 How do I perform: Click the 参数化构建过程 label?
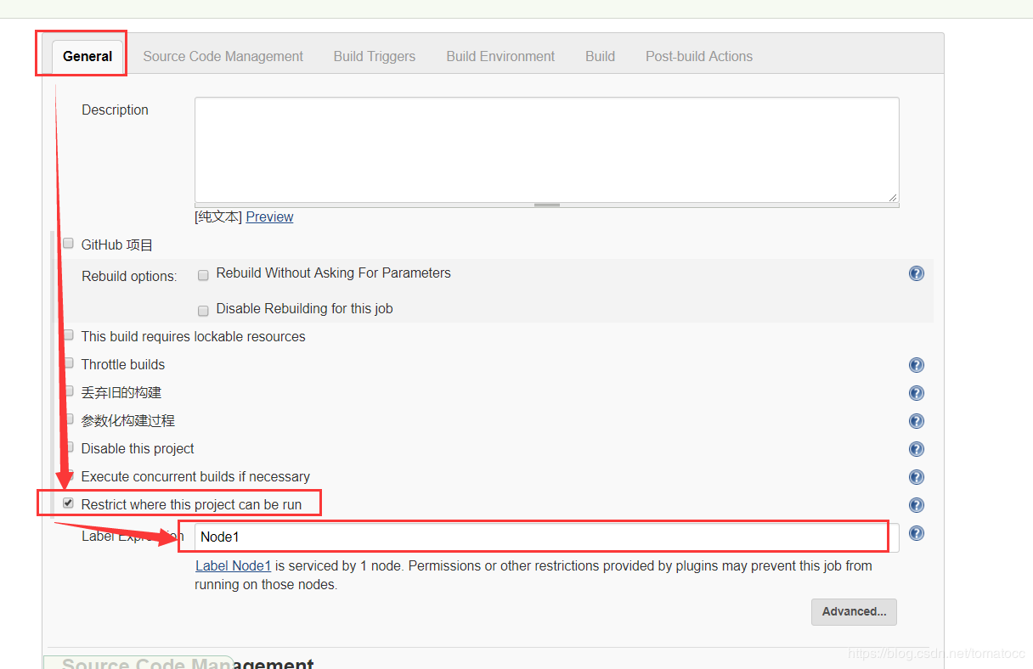[128, 420]
